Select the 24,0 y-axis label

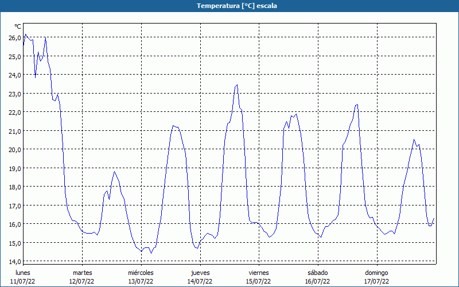point(15,75)
